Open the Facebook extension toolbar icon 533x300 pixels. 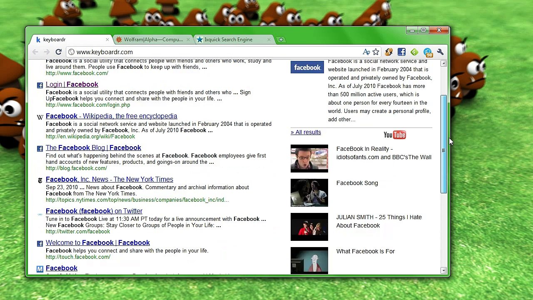click(x=401, y=52)
